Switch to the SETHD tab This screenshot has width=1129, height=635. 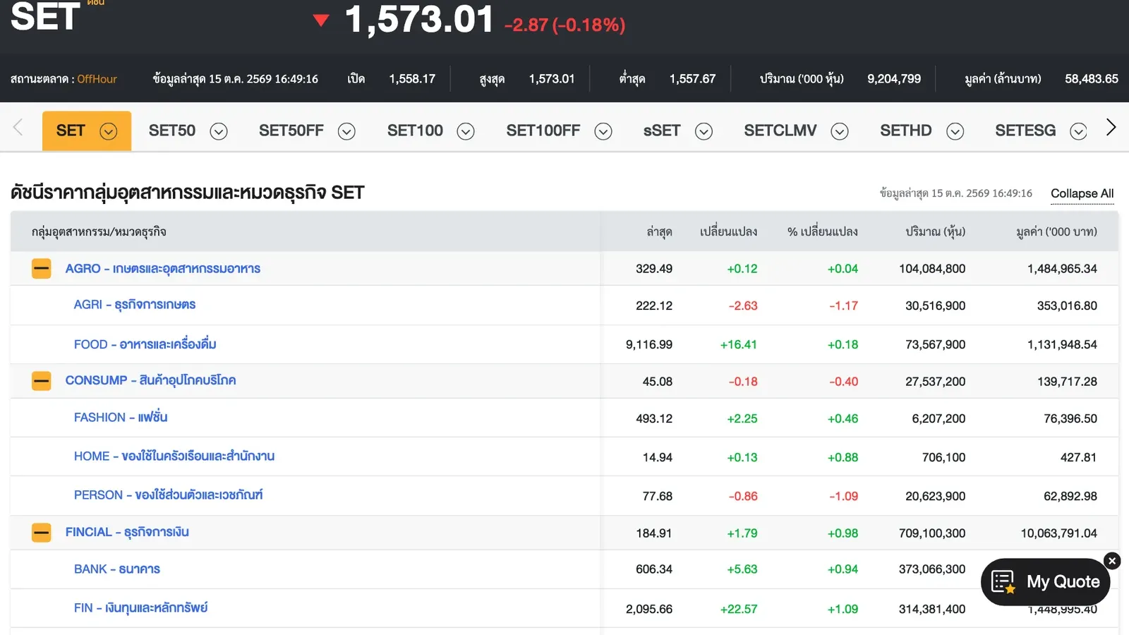coord(906,131)
